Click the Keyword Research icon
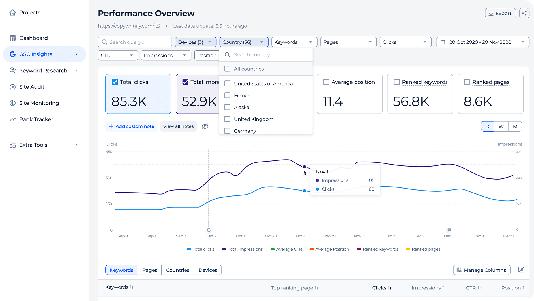Screen dimensions: 534x301 coord(12,71)
